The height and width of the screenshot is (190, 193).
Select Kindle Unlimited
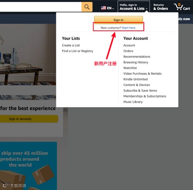[136, 79]
